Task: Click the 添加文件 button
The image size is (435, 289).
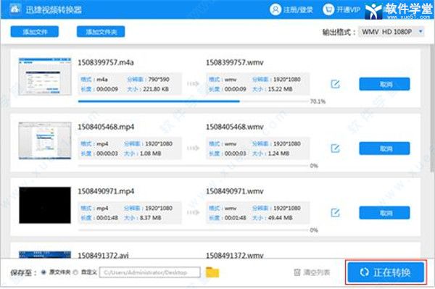Action: coord(35,32)
